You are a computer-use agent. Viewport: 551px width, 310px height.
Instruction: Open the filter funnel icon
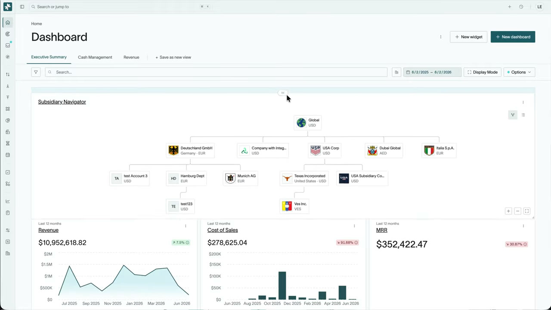click(36, 72)
